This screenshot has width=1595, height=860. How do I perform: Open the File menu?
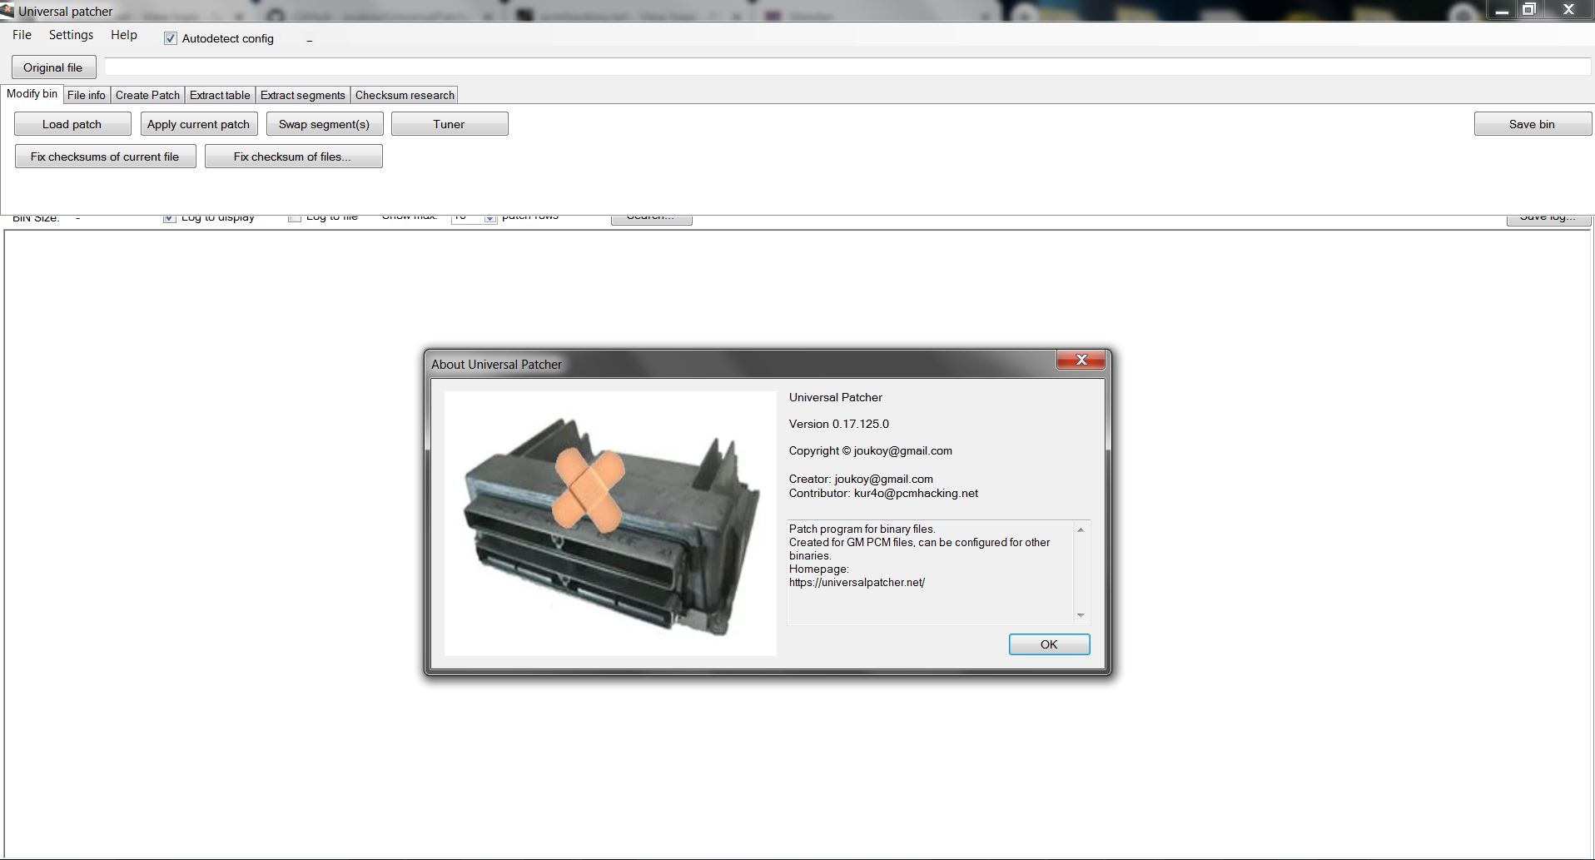pos(22,35)
